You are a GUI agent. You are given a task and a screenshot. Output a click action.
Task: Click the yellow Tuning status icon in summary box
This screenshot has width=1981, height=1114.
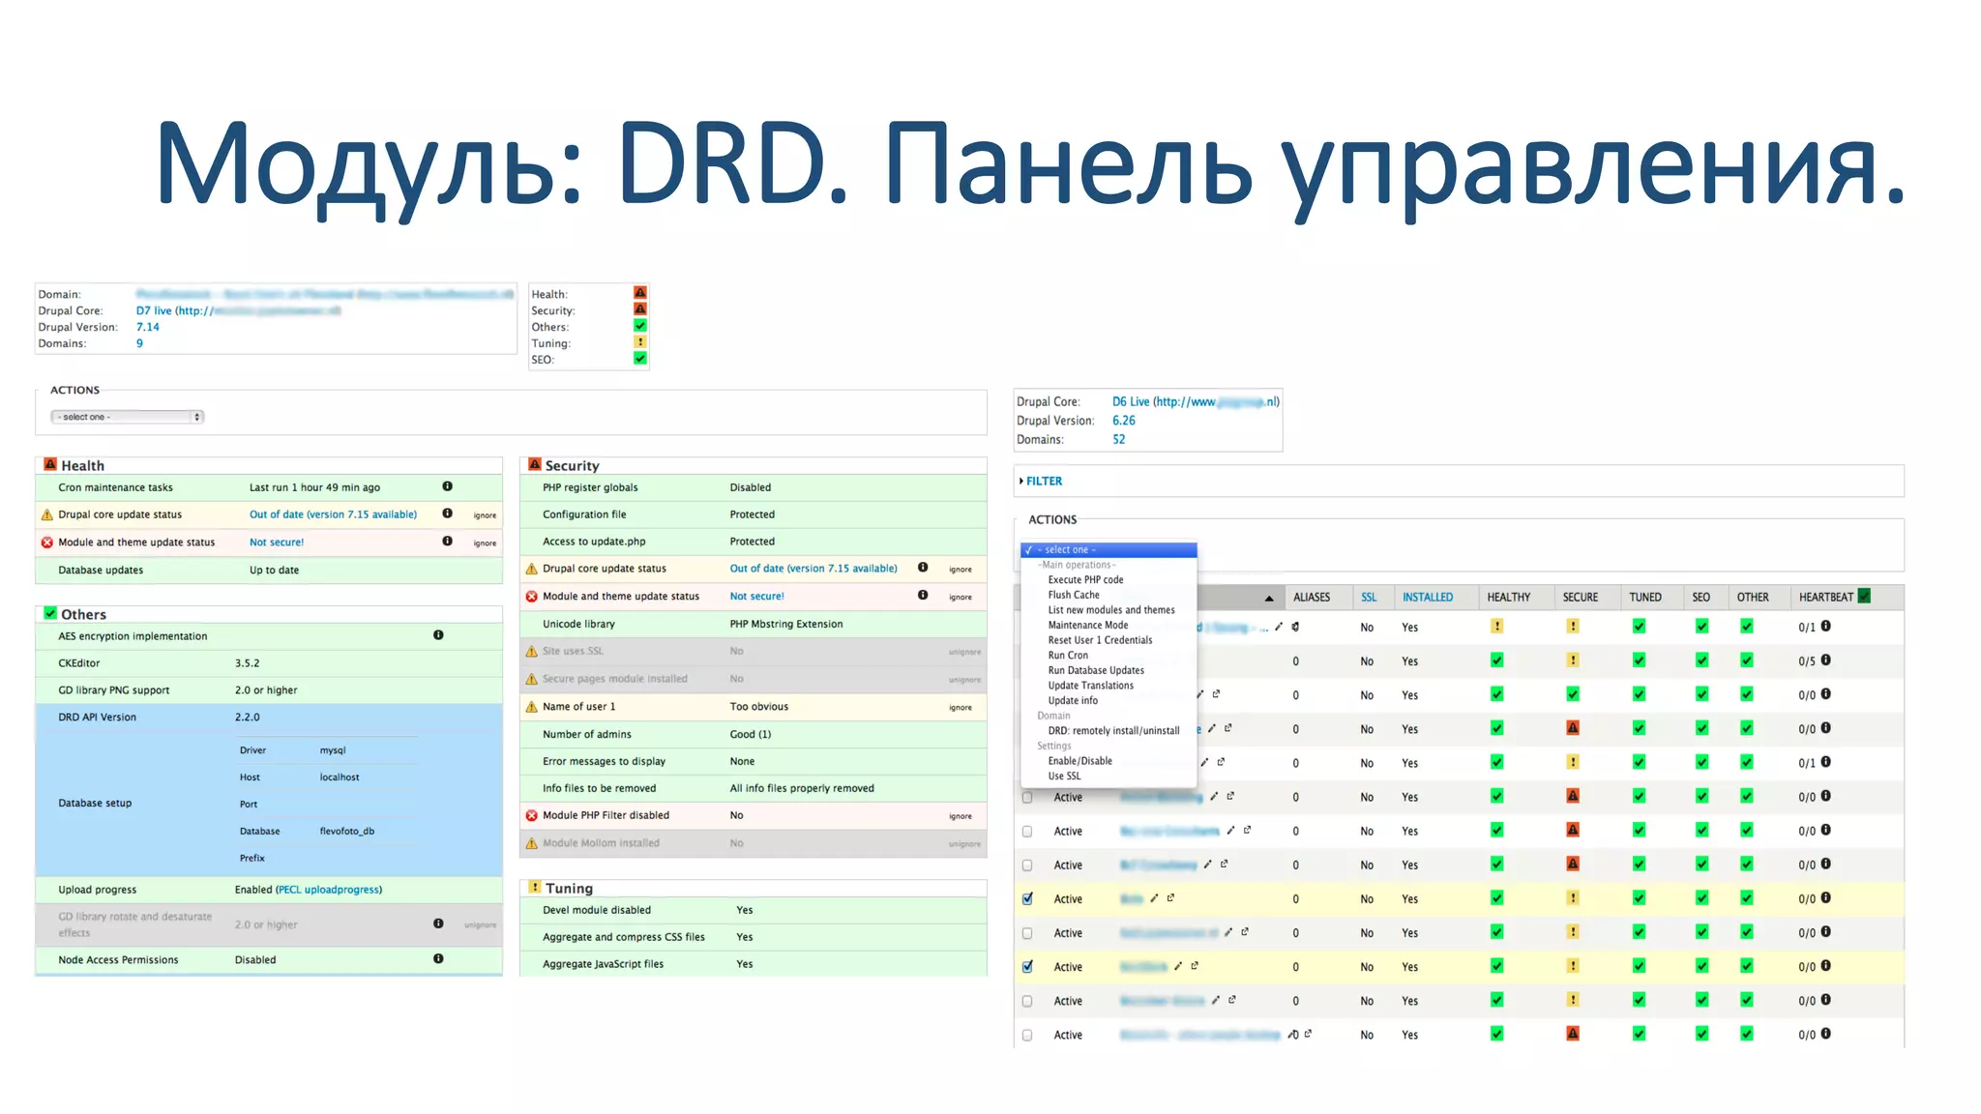639,342
